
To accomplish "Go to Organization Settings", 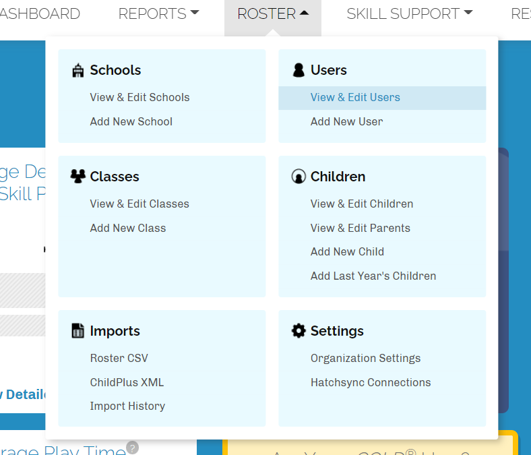I will tap(365, 359).
